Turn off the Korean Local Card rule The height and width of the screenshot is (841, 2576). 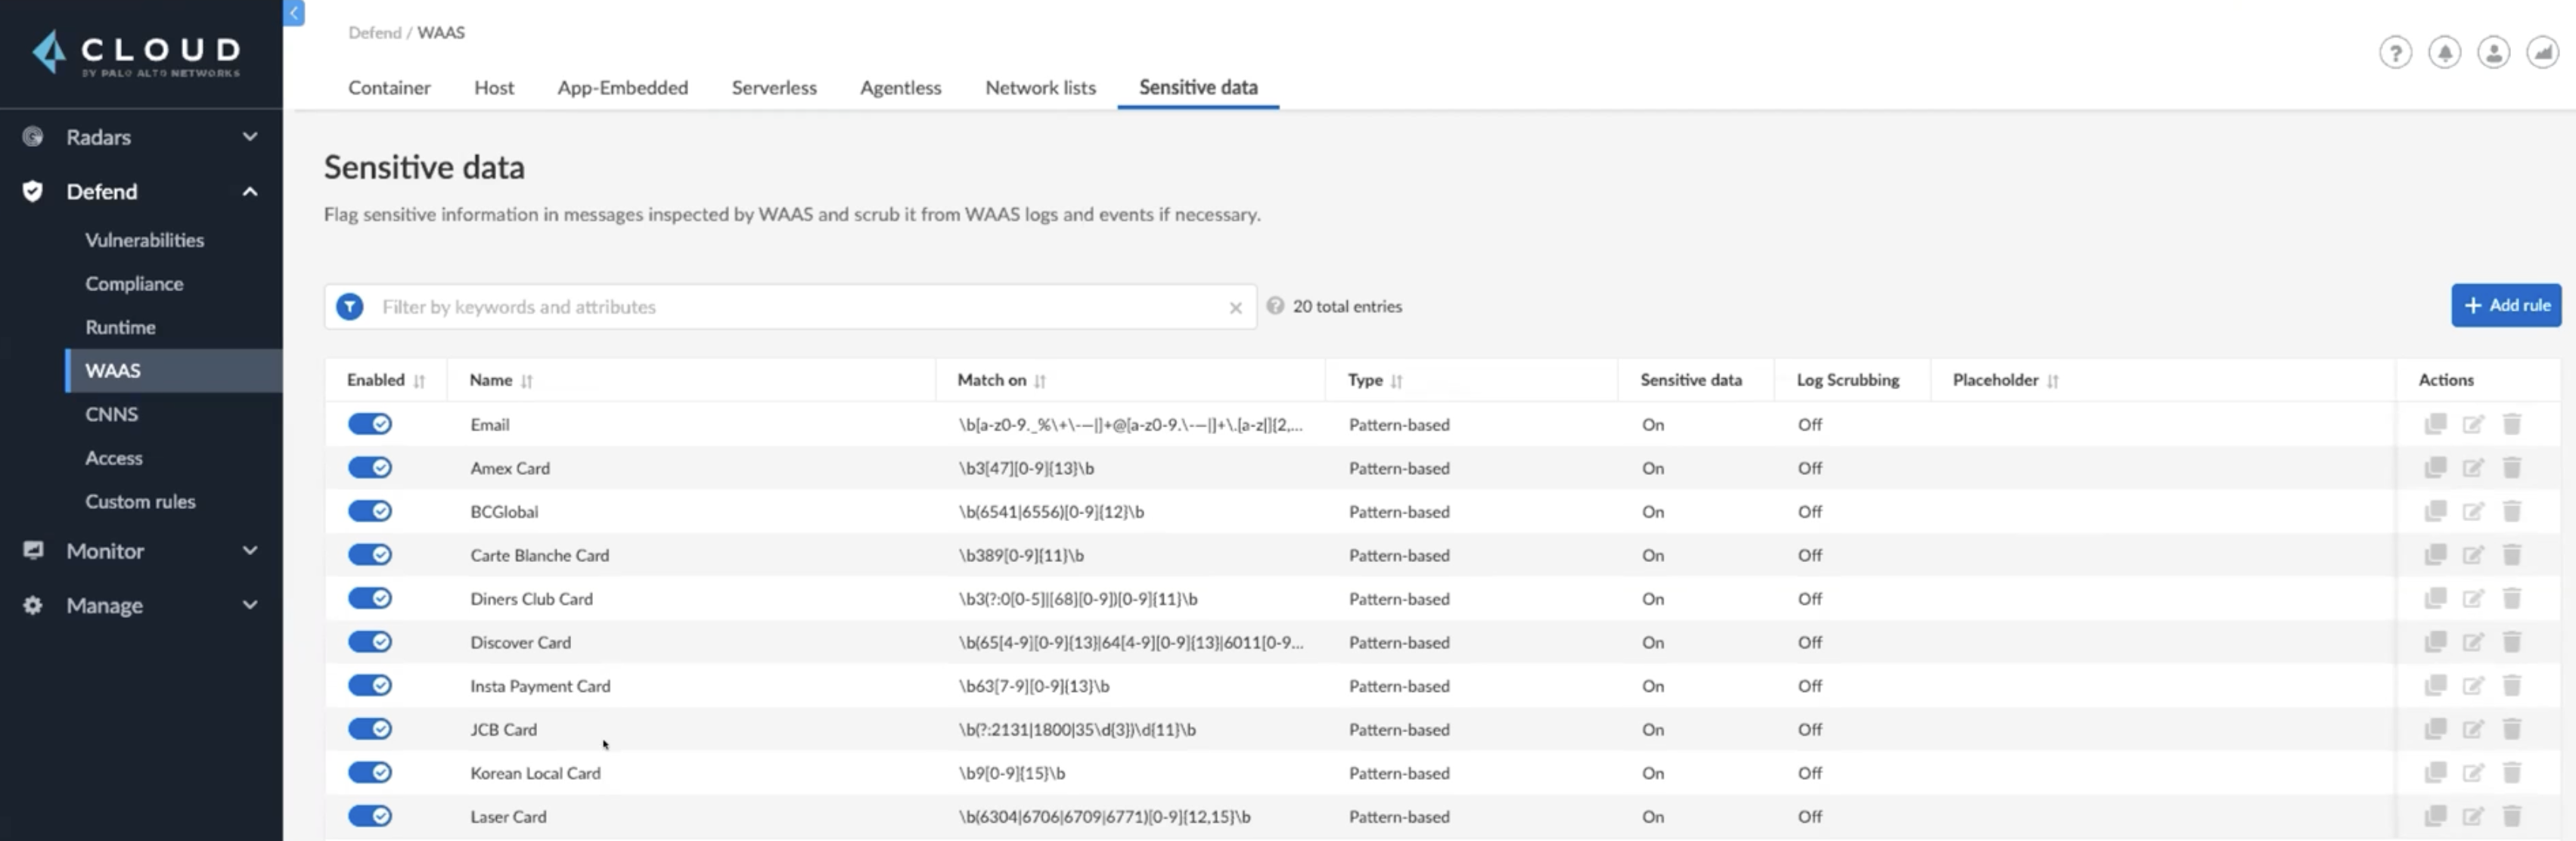[370, 773]
